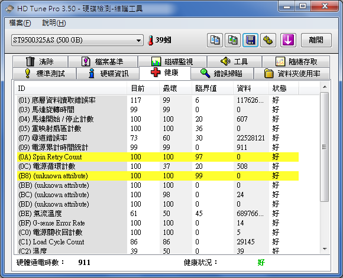Click the purple down-arrow minimize-to-tray icon
Viewport: 343px width, 278px height.
[x=288, y=40]
